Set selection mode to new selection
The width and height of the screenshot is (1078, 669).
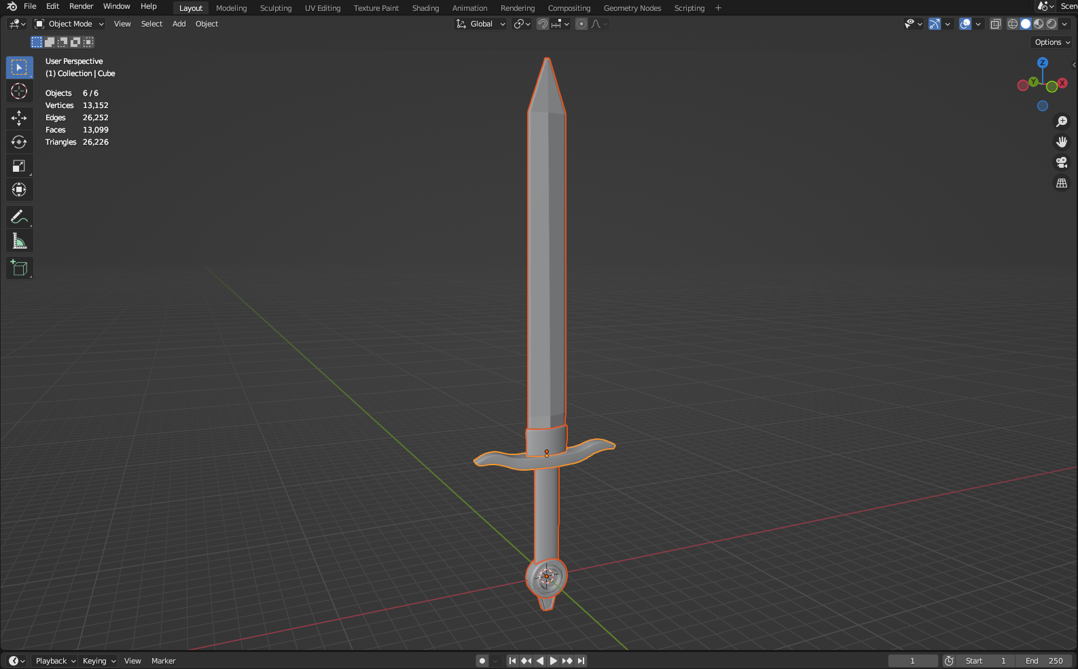coord(37,42)
